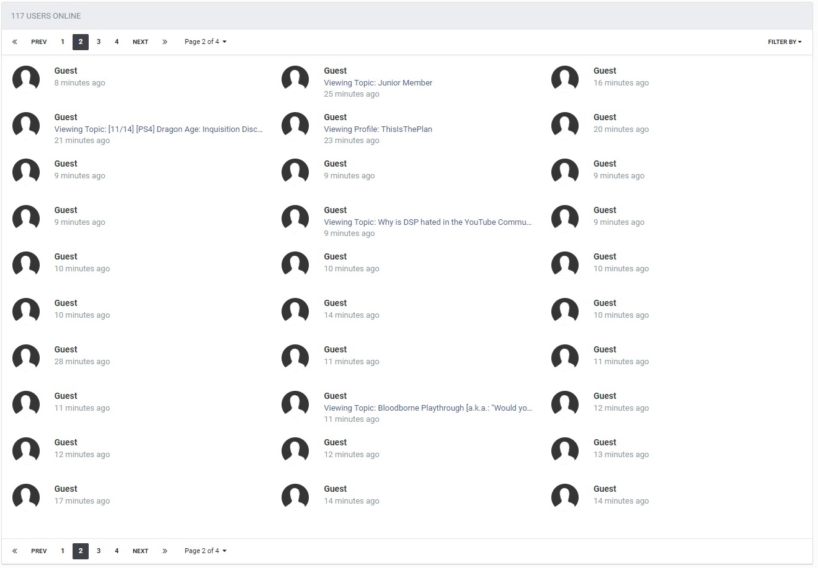Click the '28 minutes ago' timestamp
The height and width of the screenshot is (568, 818).
[82, 362]
